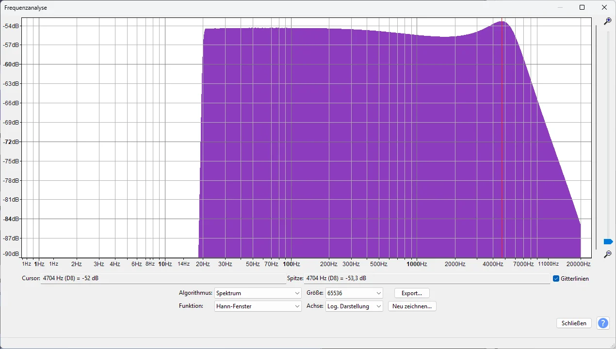Click the Neu zeichnen... button
The image size is (616, 349).
(412, 306)
